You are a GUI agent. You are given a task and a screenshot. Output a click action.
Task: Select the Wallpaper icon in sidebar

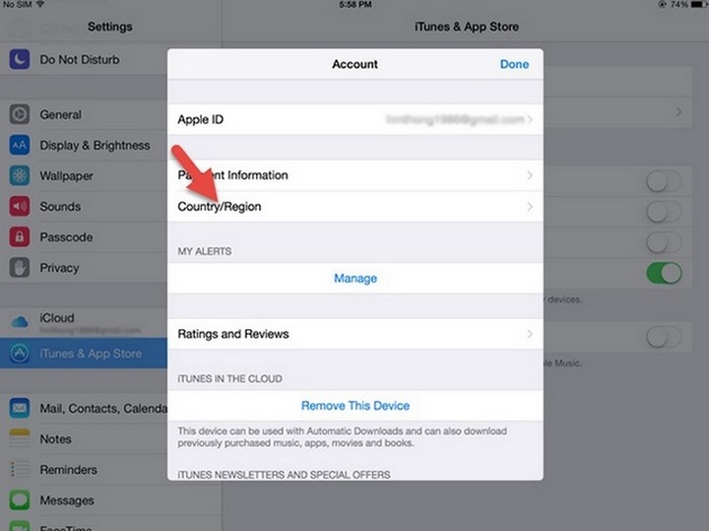[x=20, y=176]
